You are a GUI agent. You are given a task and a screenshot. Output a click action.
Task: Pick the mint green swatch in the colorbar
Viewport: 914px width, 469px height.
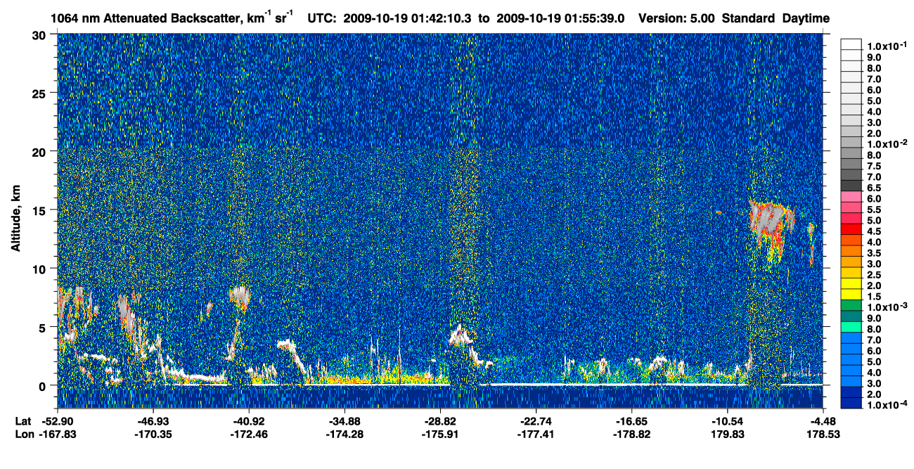coord(851,328)
